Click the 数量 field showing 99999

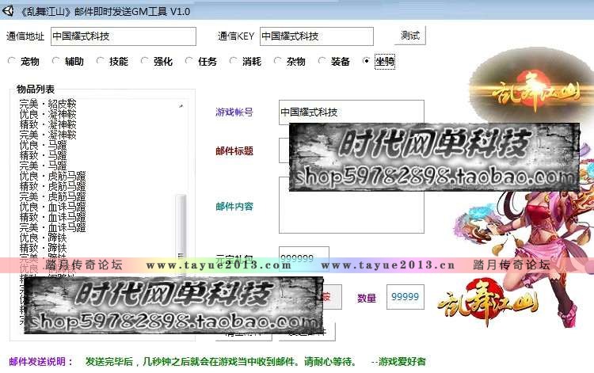(x=405, y=297)
